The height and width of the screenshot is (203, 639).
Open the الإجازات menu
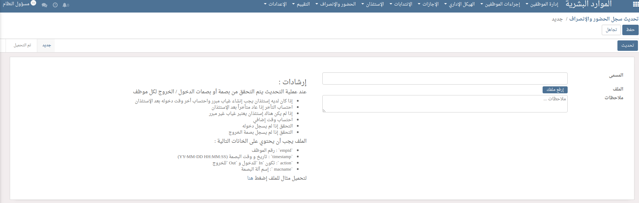(428, 4)
